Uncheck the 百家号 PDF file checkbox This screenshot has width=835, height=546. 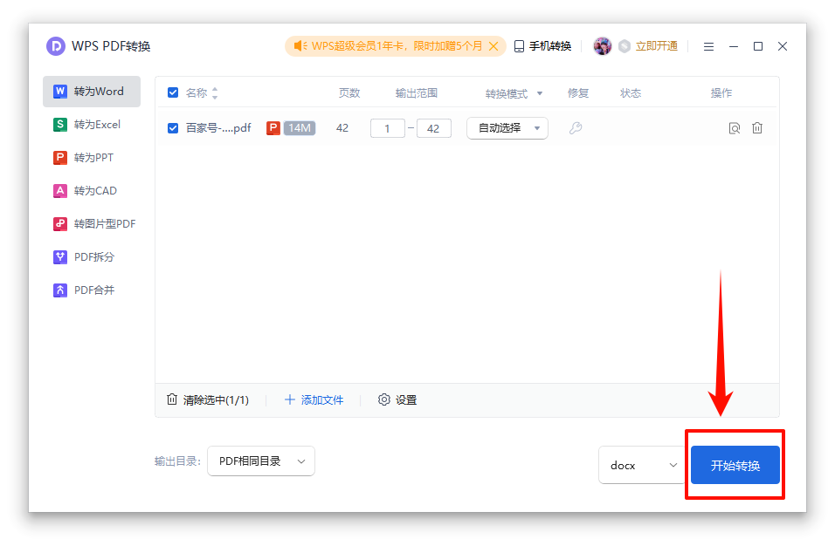click(173, 128)
